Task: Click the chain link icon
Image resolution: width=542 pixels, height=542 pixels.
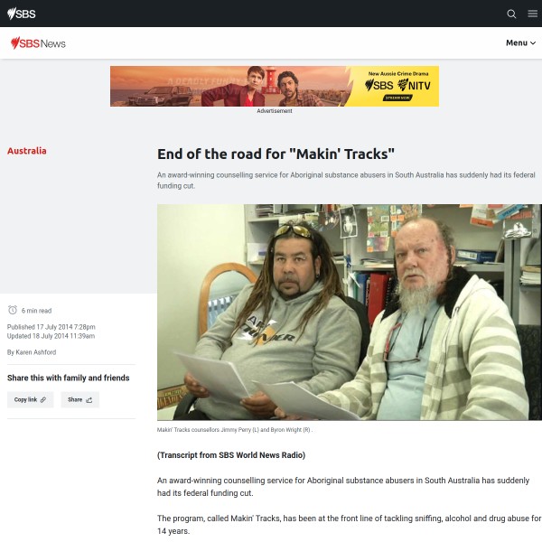Action: (x=43, y=399)
